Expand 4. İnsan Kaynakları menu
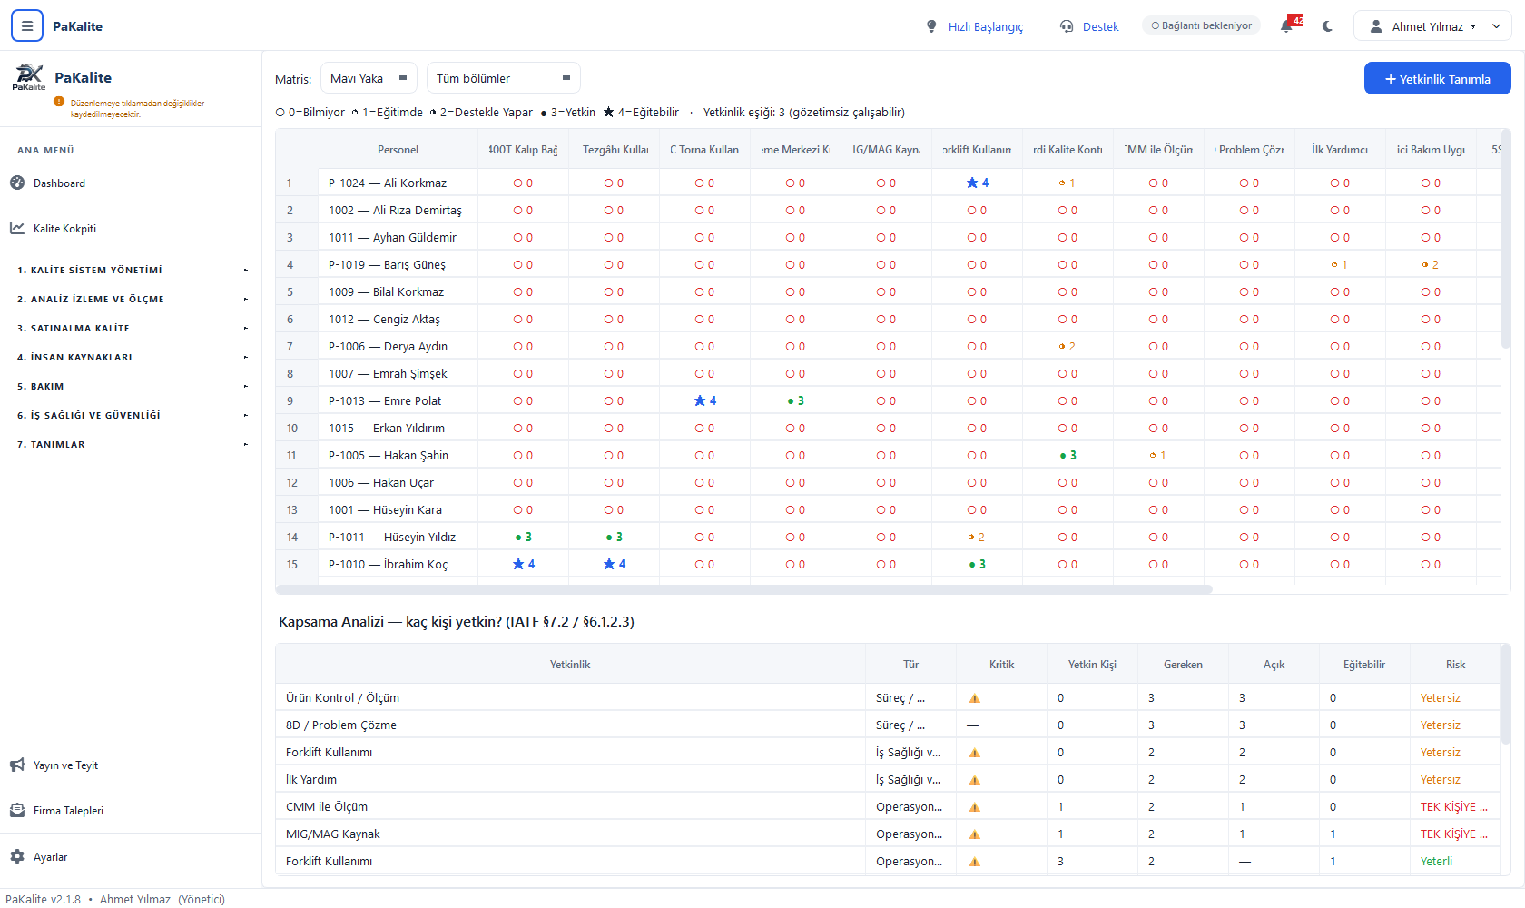This screenshot has width=1525, height=908. pyautogui.click(x=131, y=357)
